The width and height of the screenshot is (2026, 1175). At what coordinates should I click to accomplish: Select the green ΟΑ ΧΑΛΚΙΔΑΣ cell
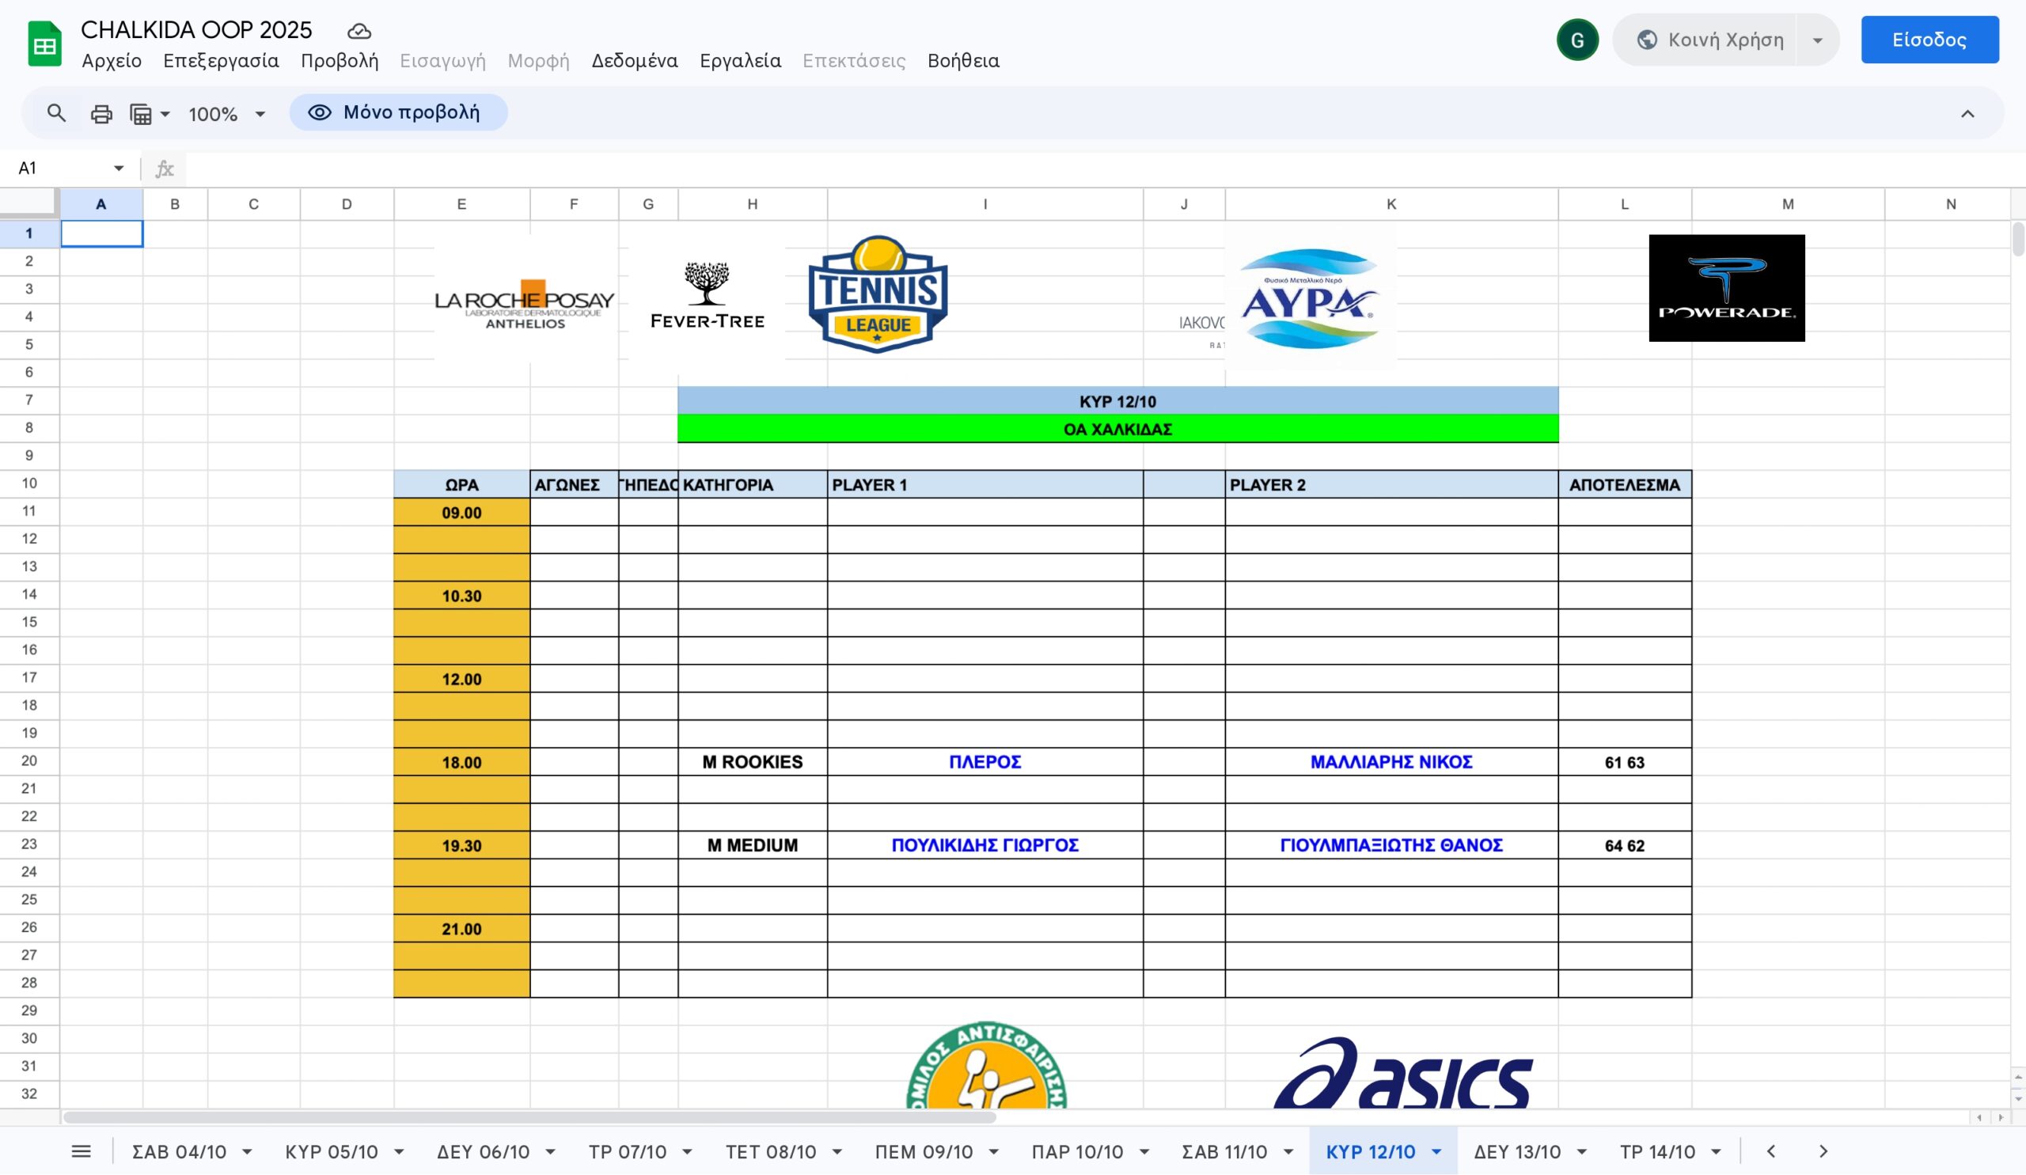coord(1117,429)
